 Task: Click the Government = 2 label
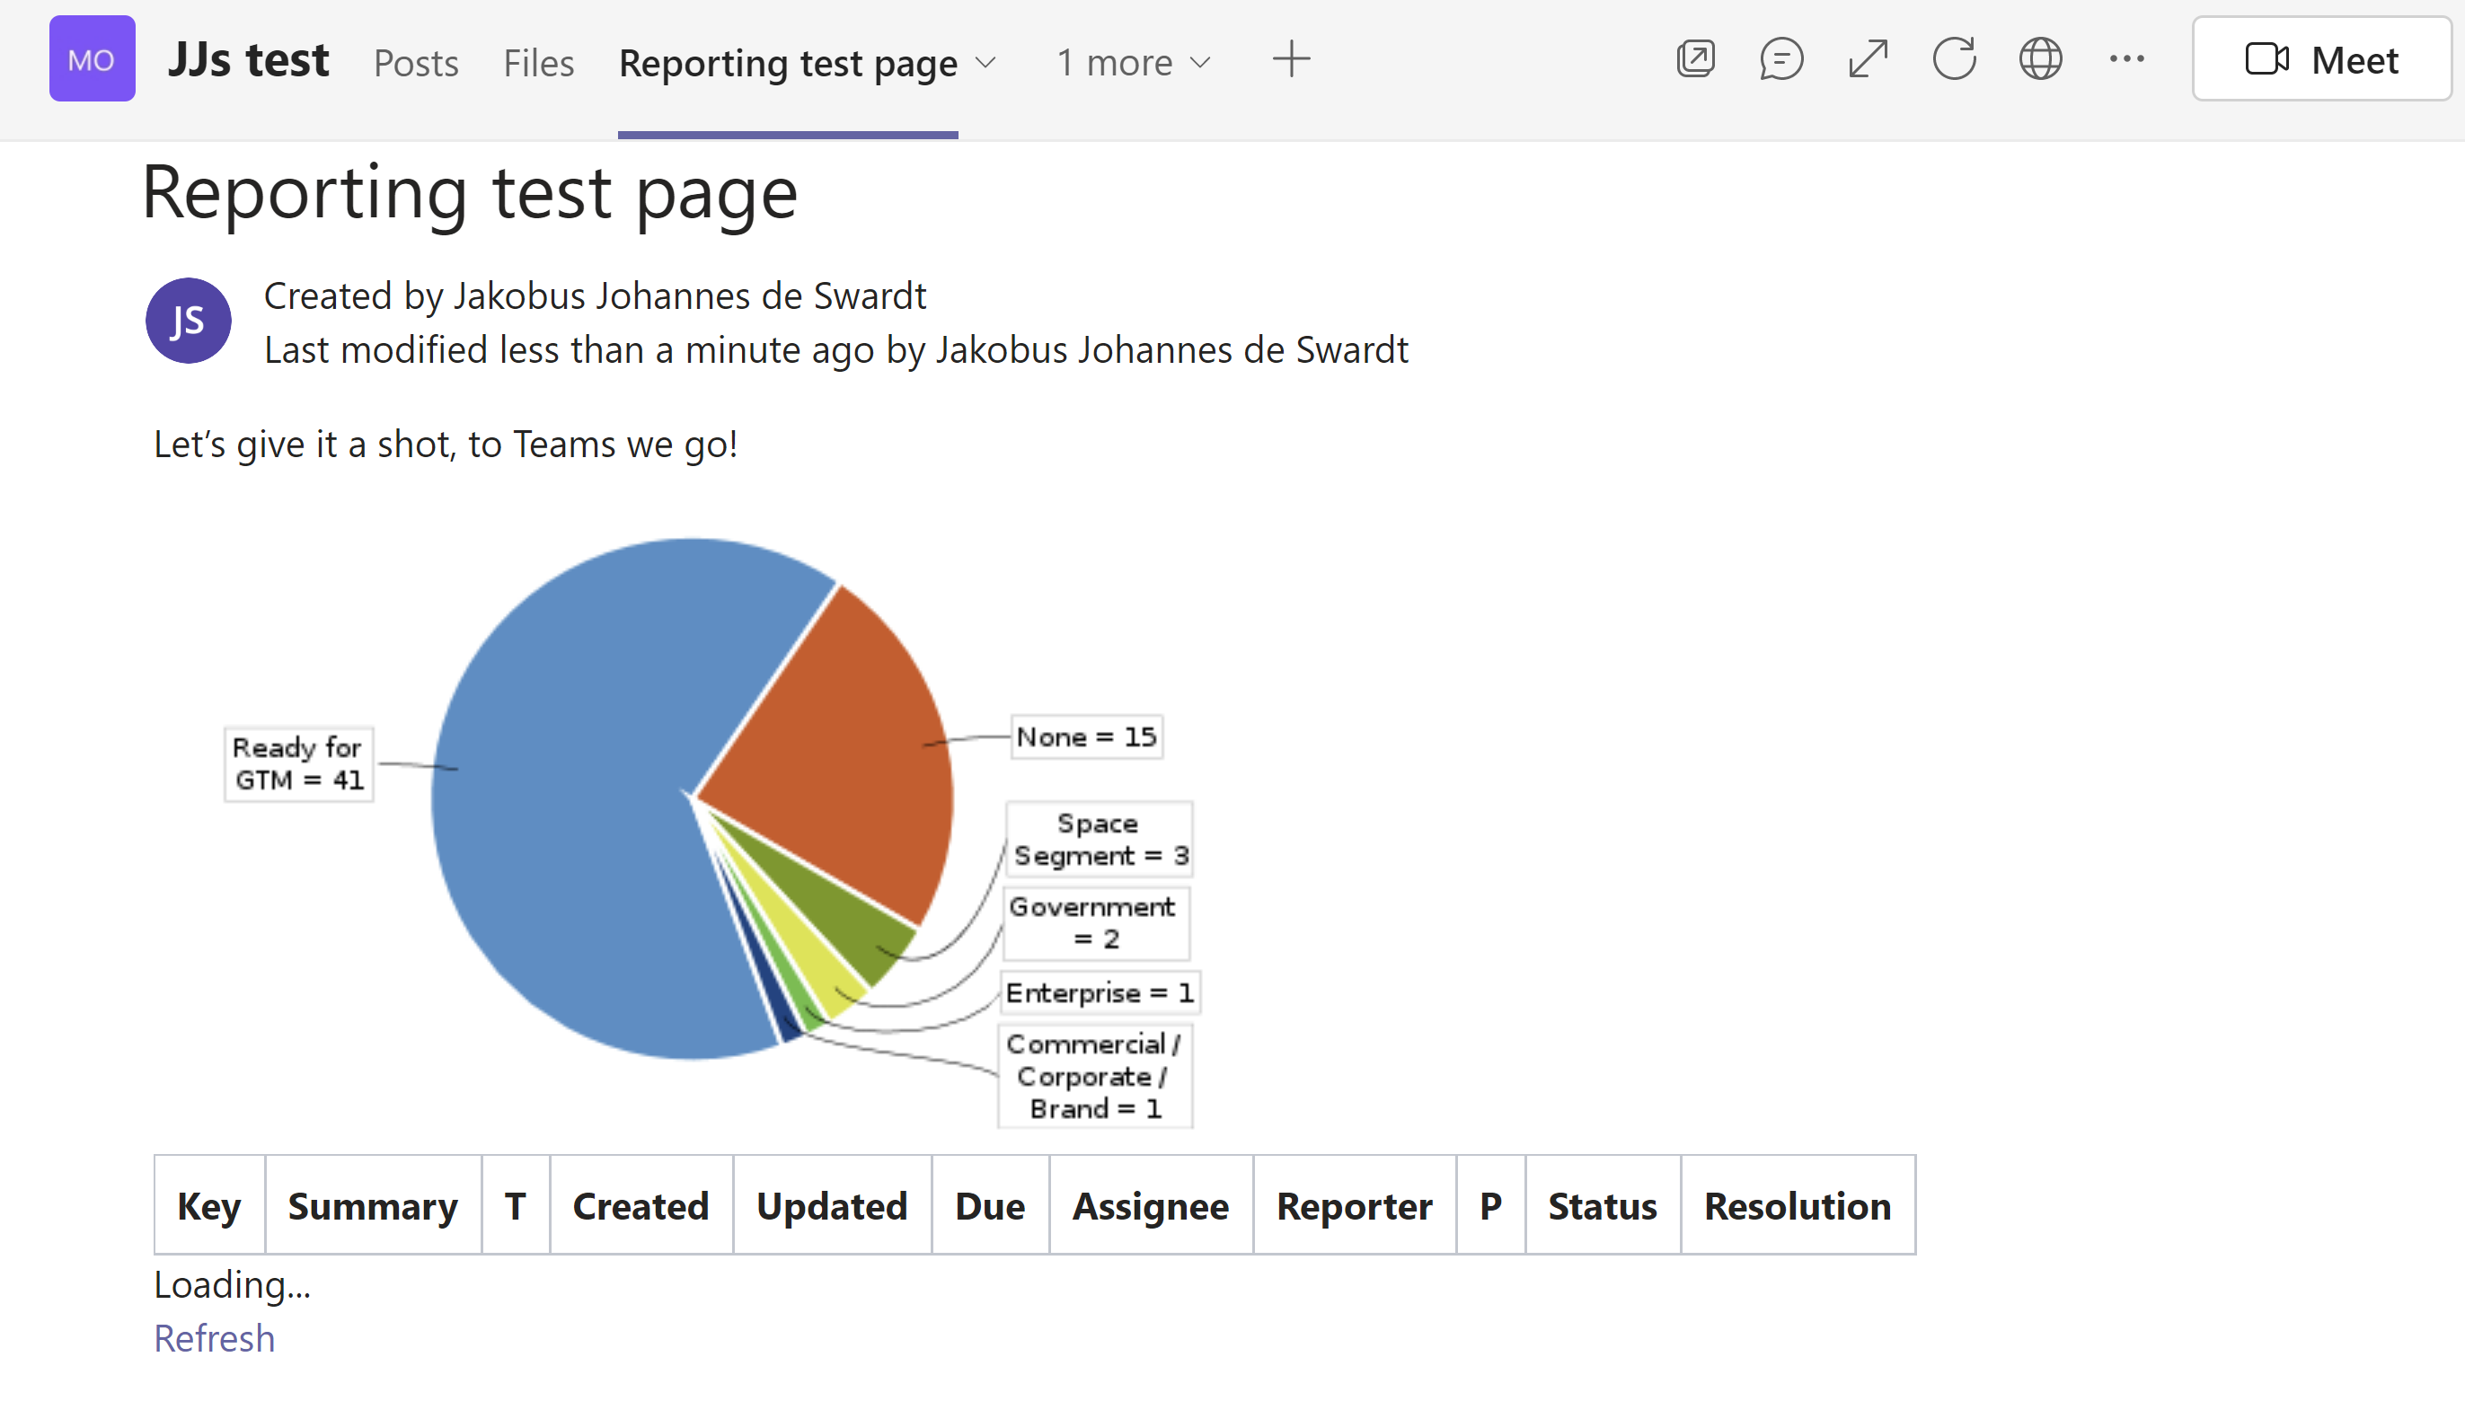click(1095, 923)
